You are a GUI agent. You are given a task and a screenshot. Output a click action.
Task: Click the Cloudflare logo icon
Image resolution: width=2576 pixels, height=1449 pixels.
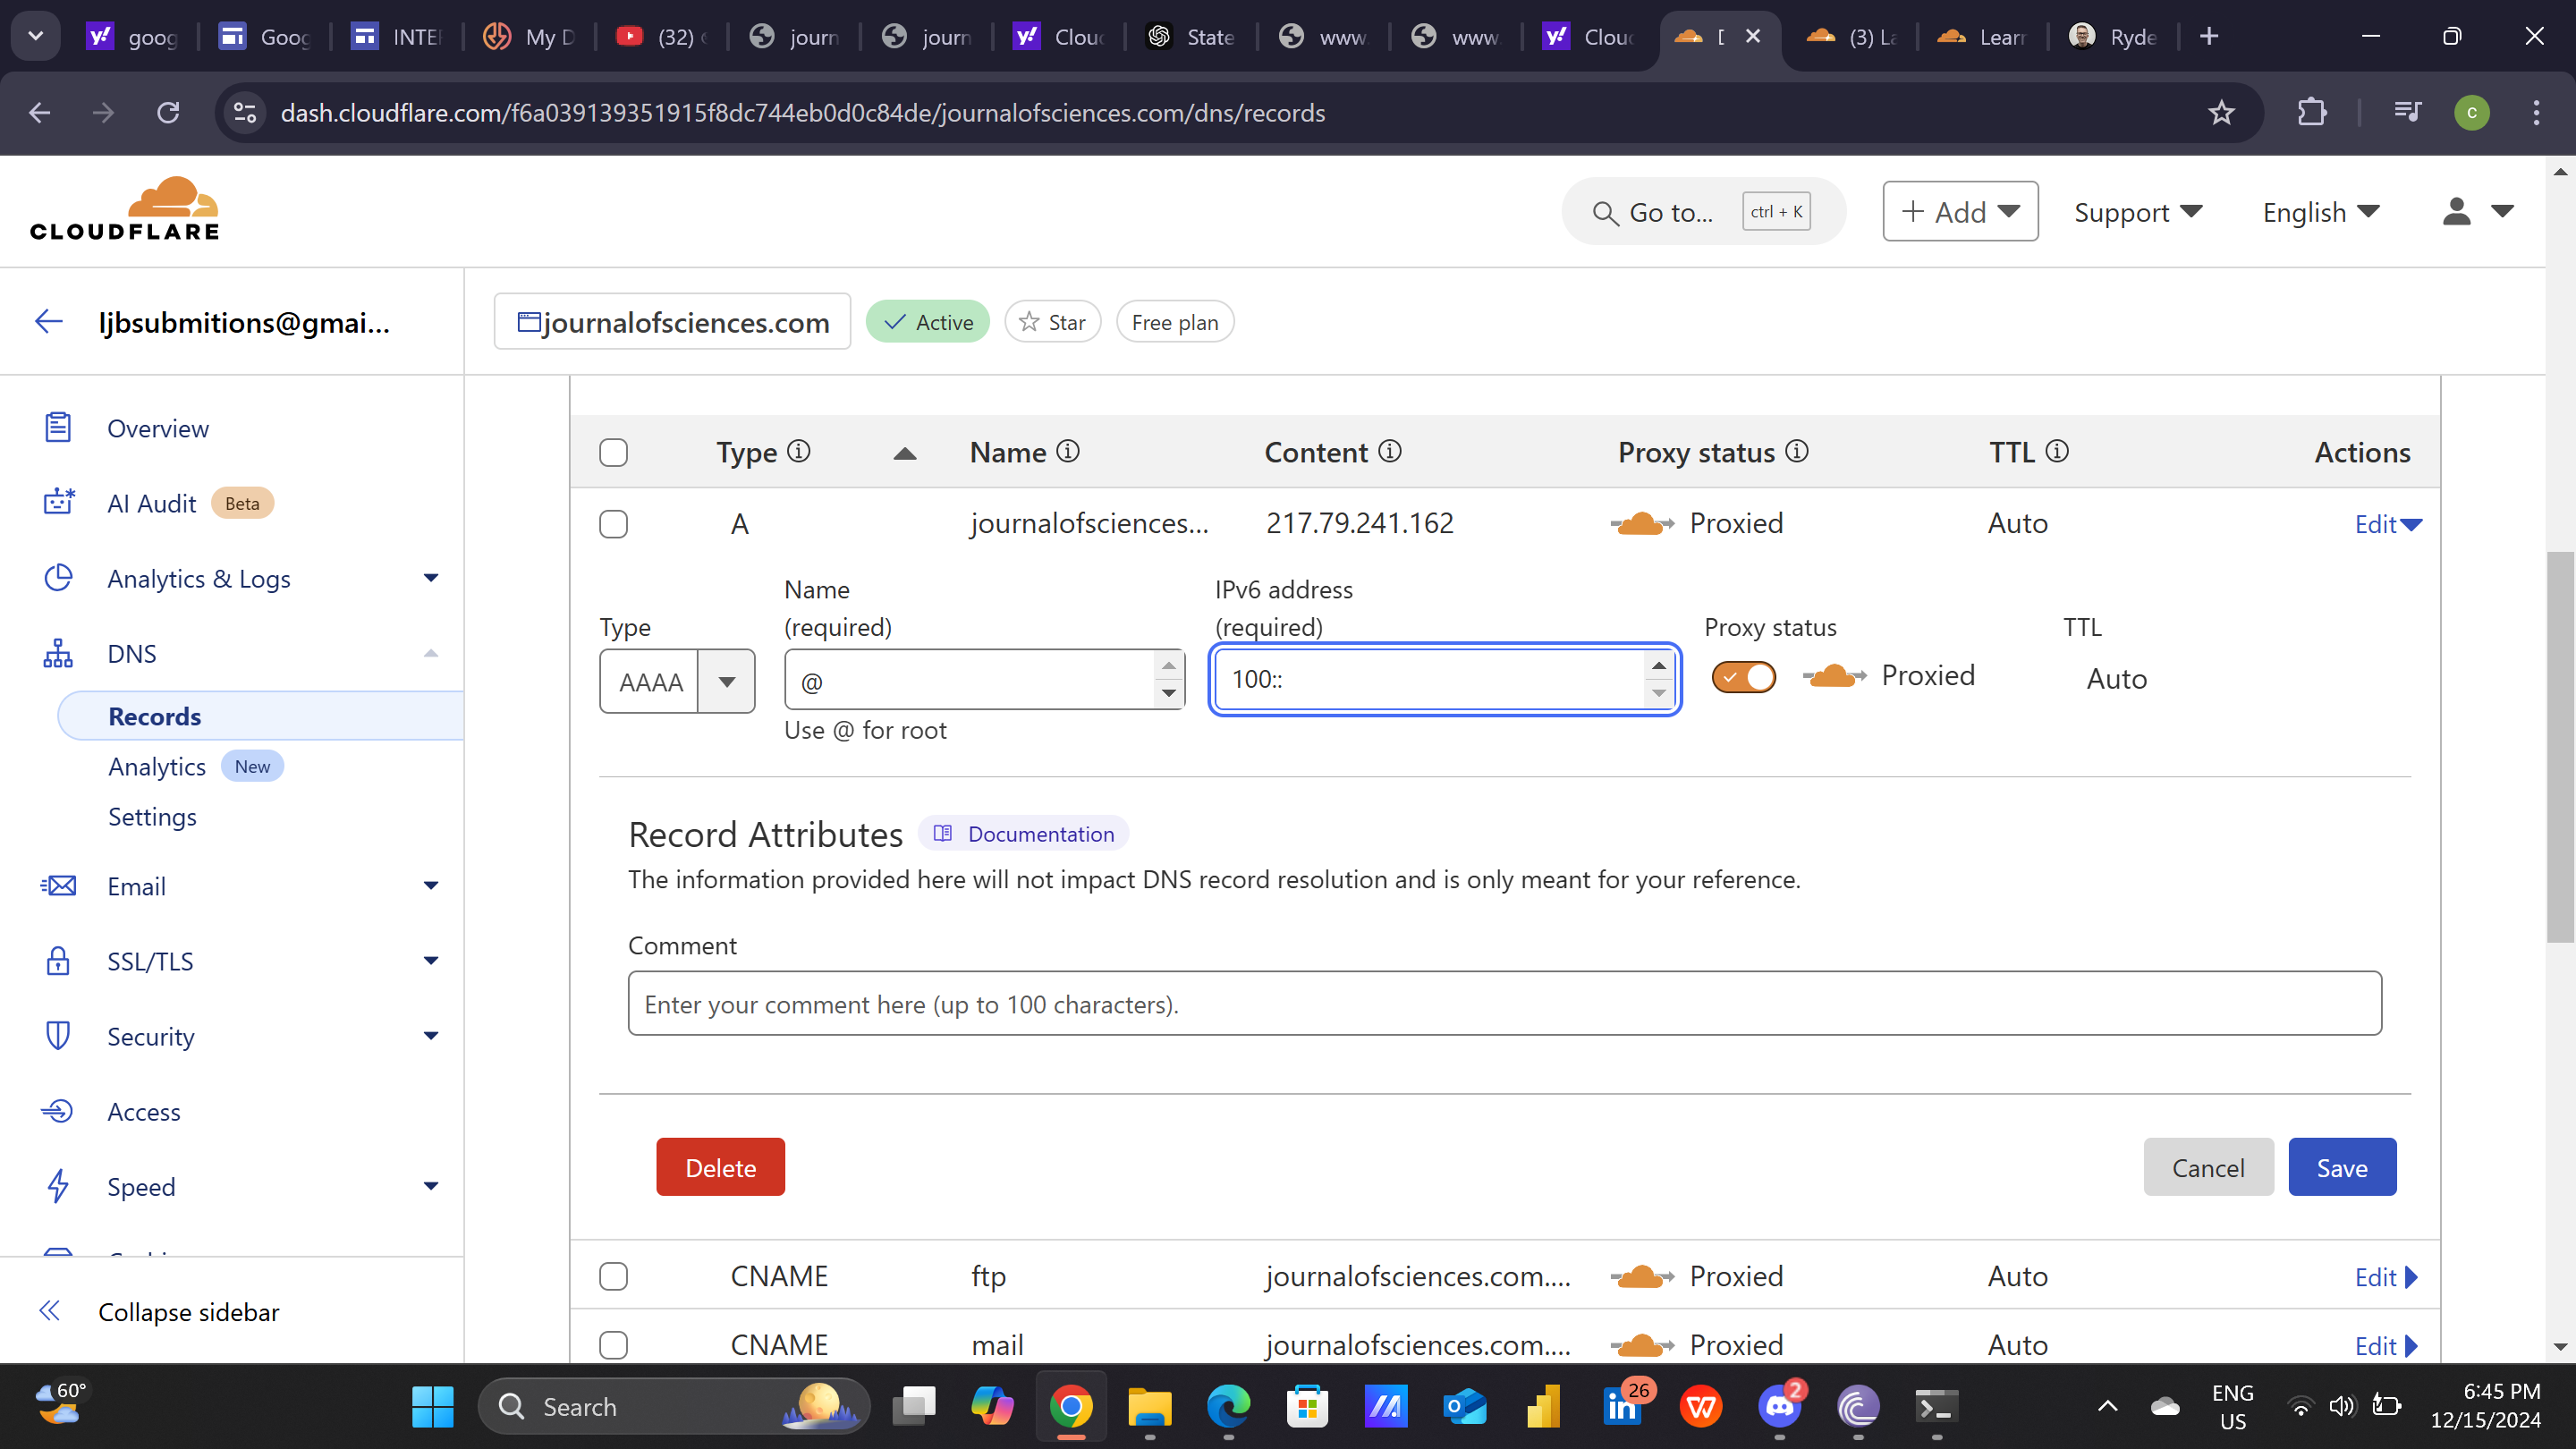pos(171,198)
